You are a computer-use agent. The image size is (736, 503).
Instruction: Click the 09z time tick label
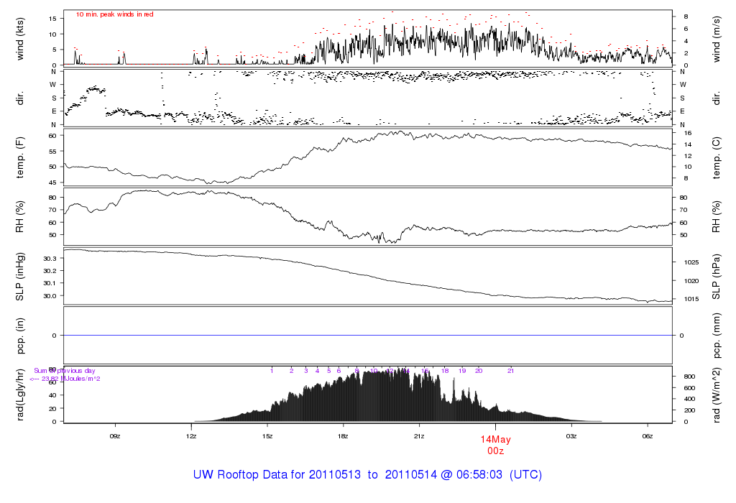pos(115,436)
